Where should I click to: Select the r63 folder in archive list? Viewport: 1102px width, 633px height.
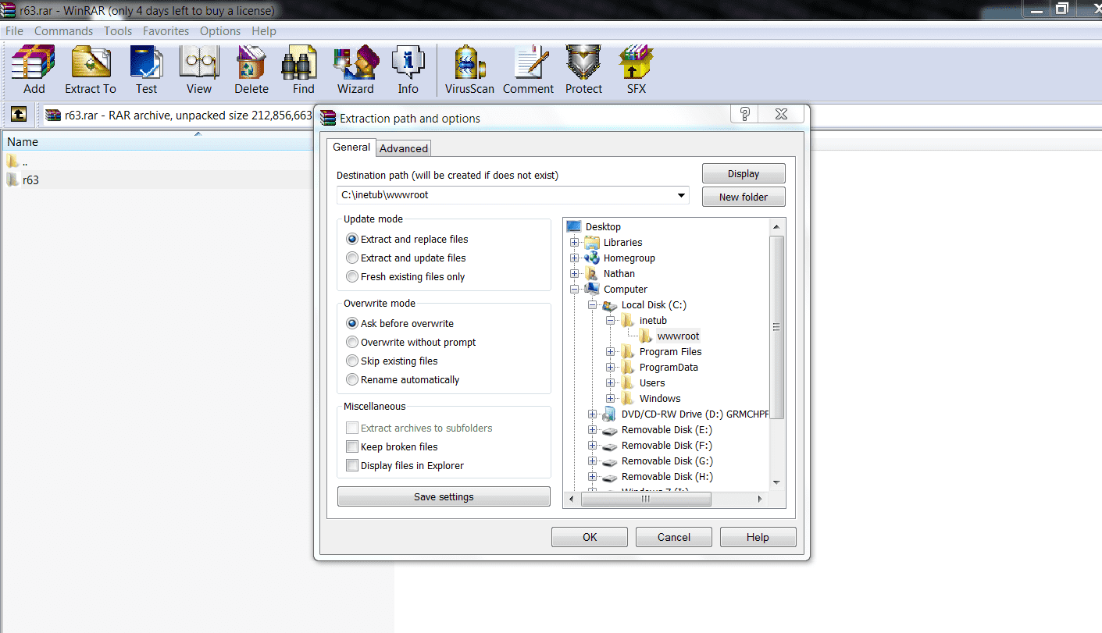click(22, 180)
